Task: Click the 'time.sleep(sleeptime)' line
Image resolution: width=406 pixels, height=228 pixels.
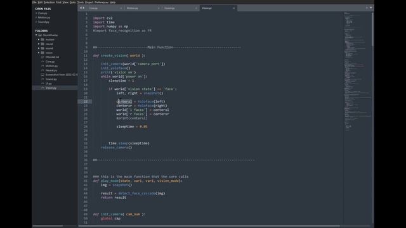Action: pos(129,143)
